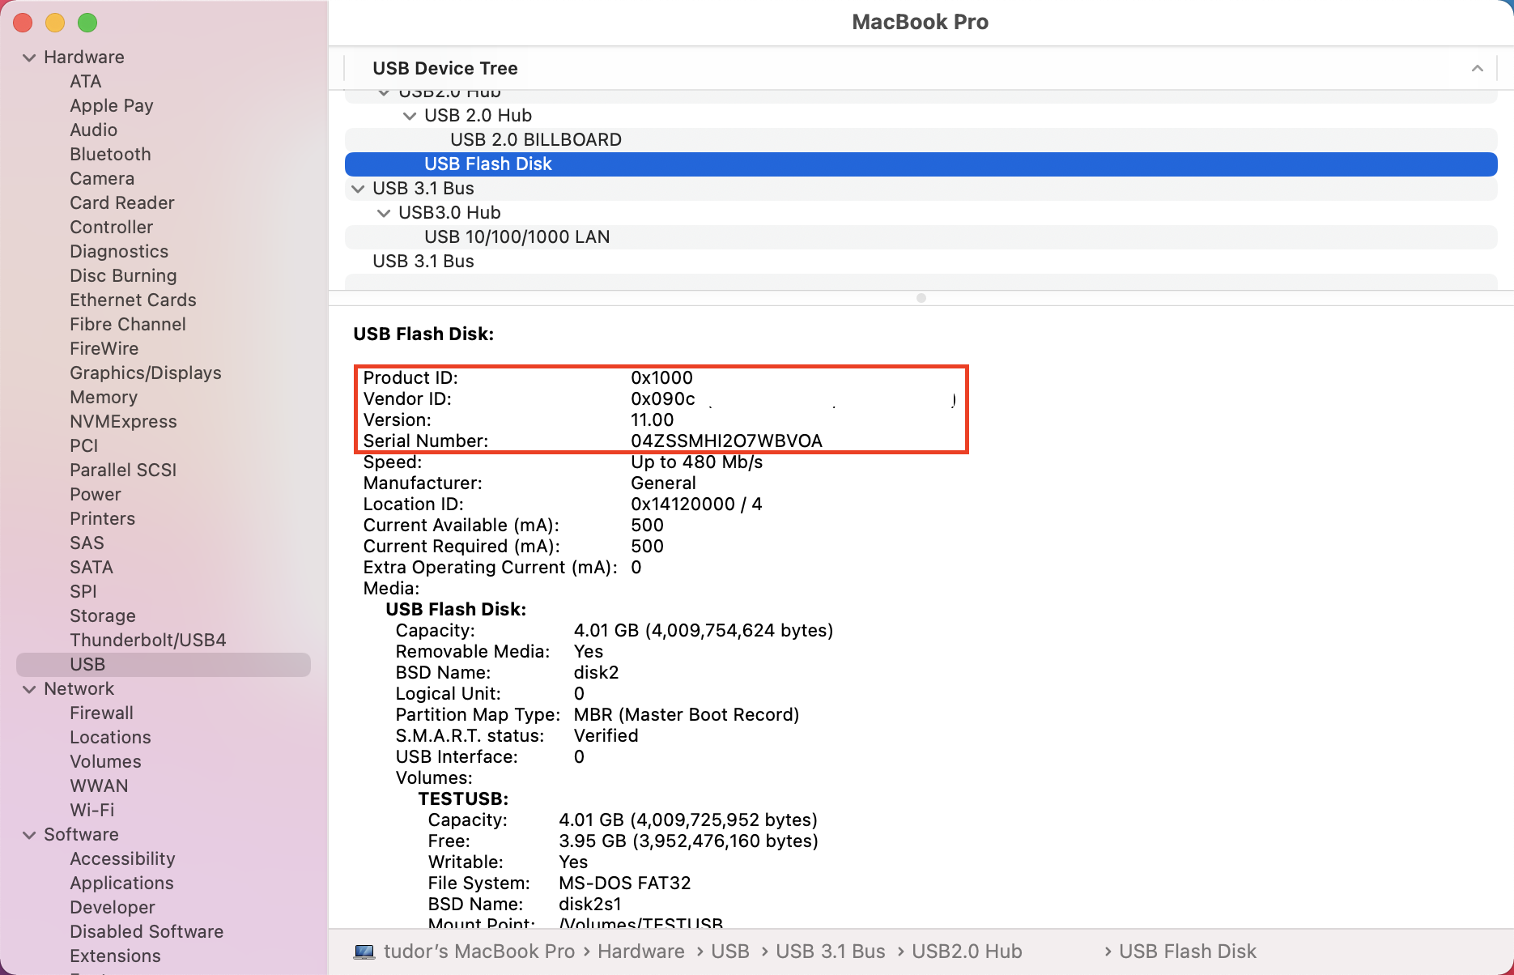Click the USB Device Tree column header
1514x975 pixels.
pyautogui.click(x=444, y=69)
